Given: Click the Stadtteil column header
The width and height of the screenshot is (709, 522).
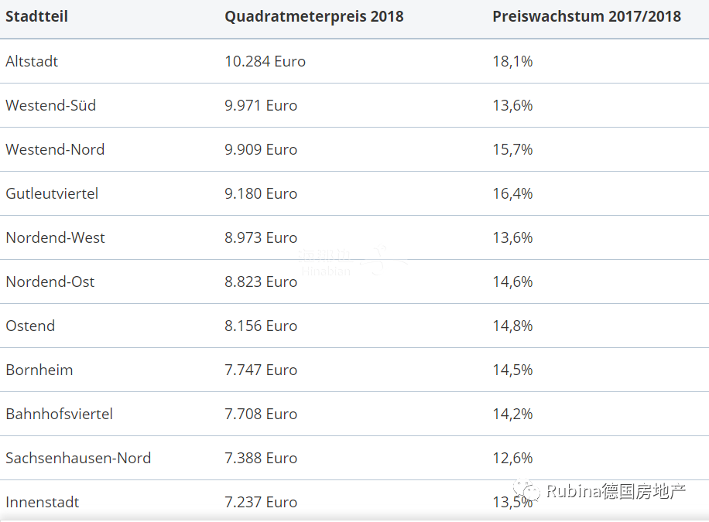Looking at the screenshot, I should pyautogui.click(x=36, y=16).
